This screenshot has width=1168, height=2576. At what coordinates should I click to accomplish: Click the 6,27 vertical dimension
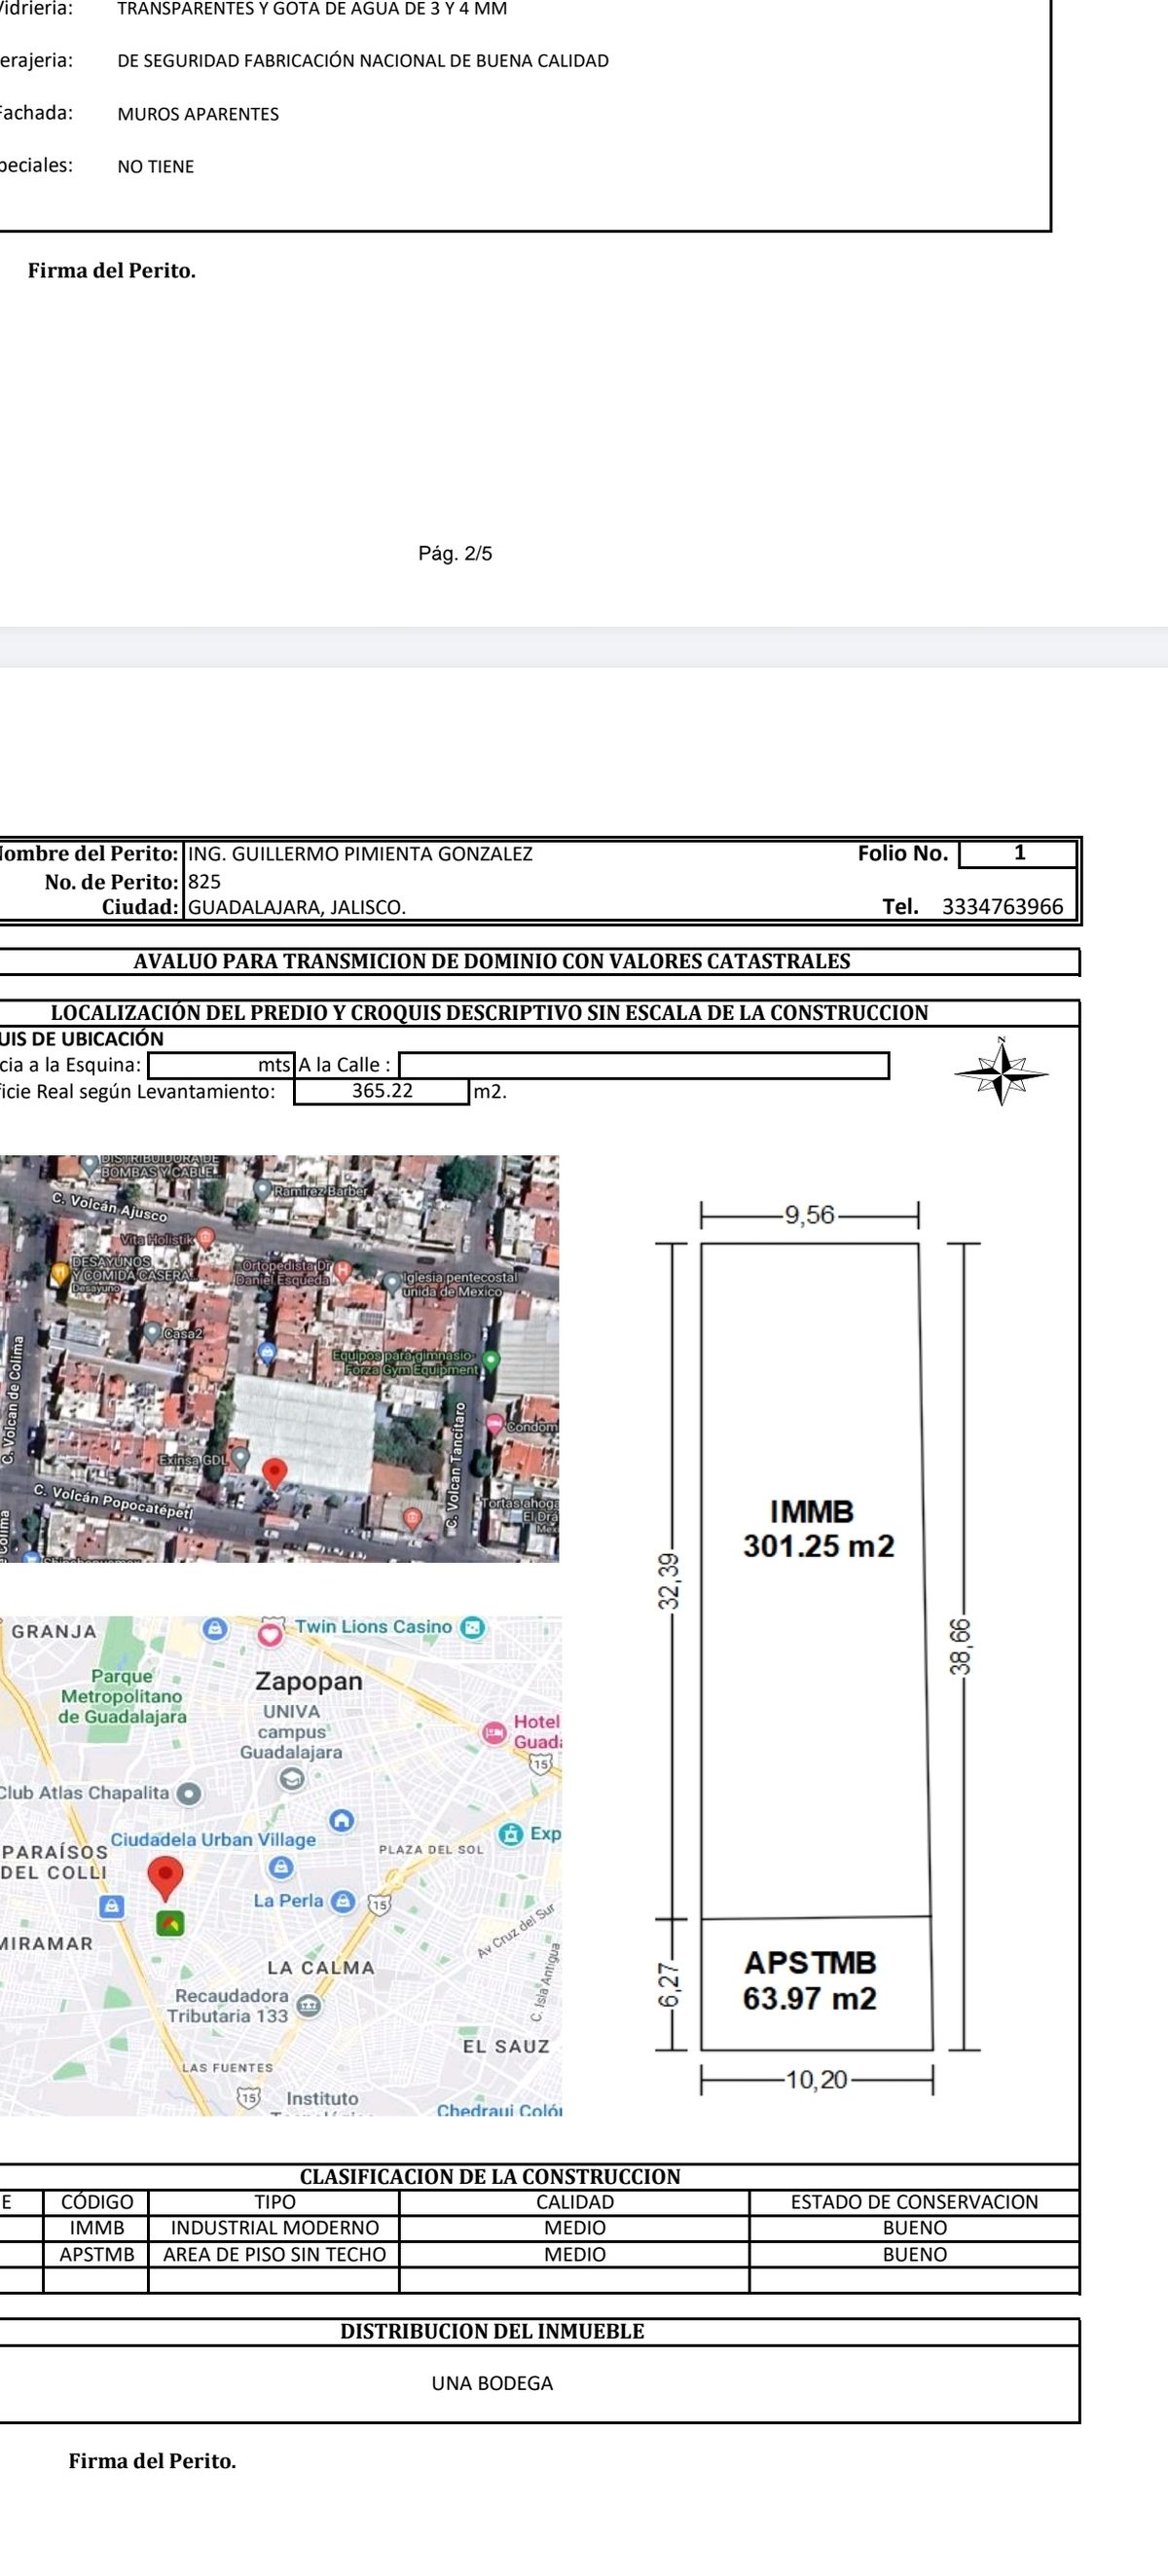coord(669,1985)
